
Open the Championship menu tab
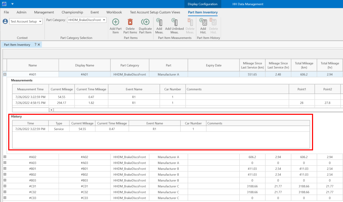pos(72,12)
